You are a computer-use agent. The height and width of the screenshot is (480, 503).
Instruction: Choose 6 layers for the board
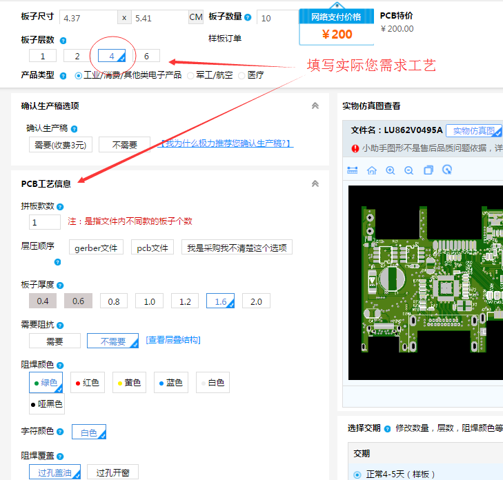(x=147, y=56)
